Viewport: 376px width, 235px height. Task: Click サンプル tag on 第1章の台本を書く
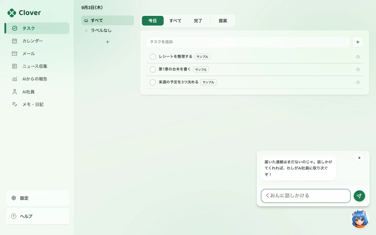pos(201,70)
